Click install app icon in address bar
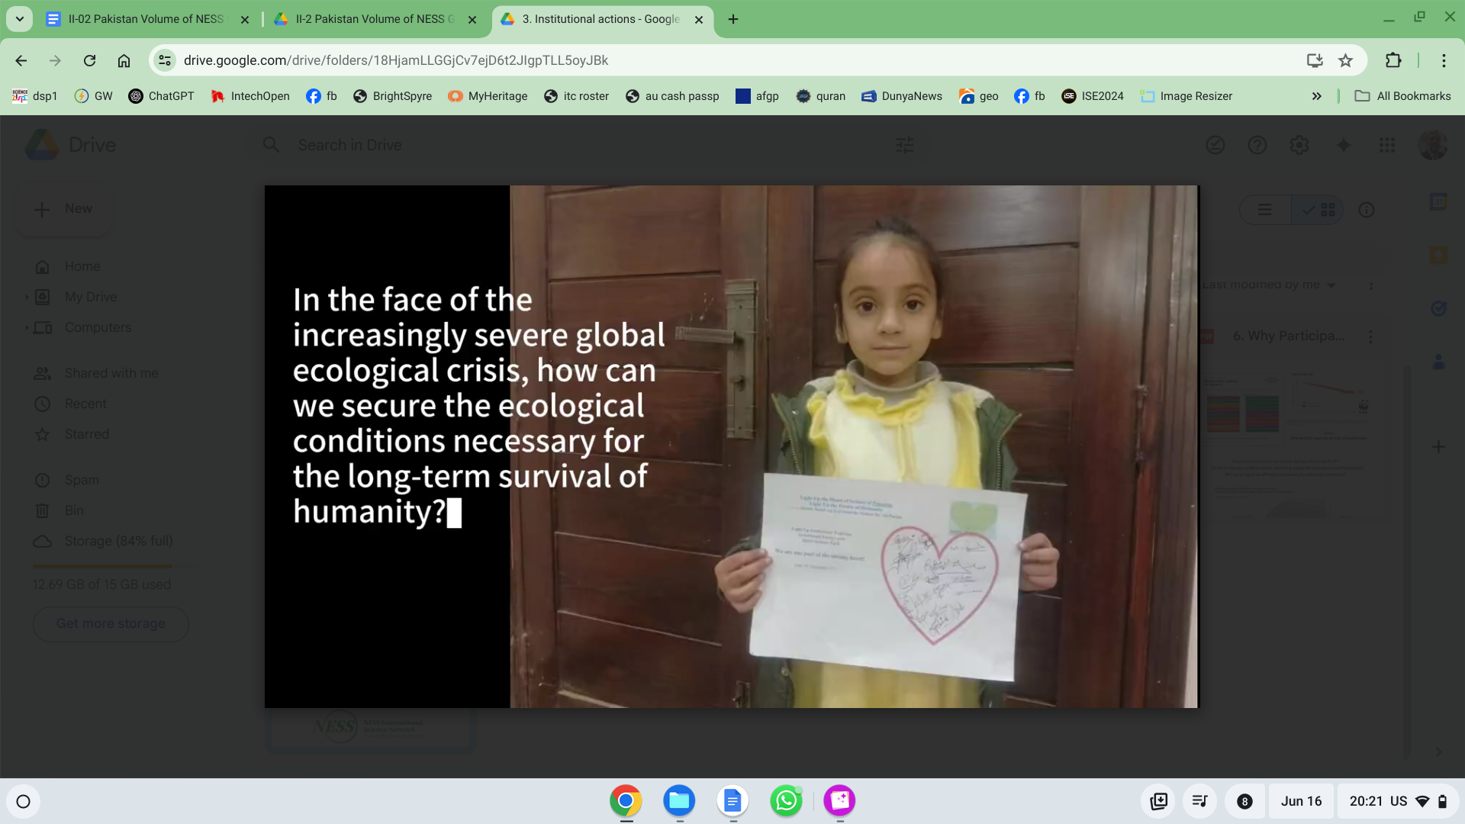 tap(1315, 60)
